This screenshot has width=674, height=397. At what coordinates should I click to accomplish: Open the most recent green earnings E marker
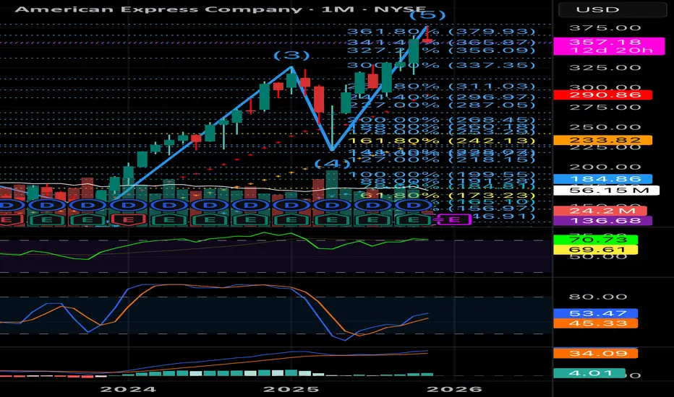(x=413, y=220)
